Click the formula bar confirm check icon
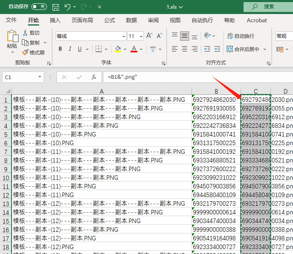This screenshot has height=254, width=293. [x=79, y=77]
